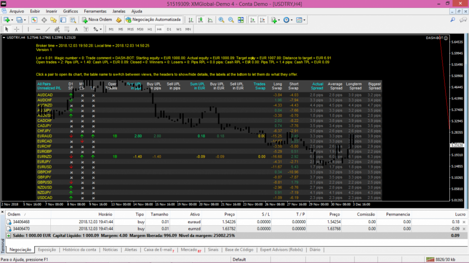Click the USDTRY,H4 chart triangle expander
This screenshot has height=263, width=469.
click(x=4, y=37)
